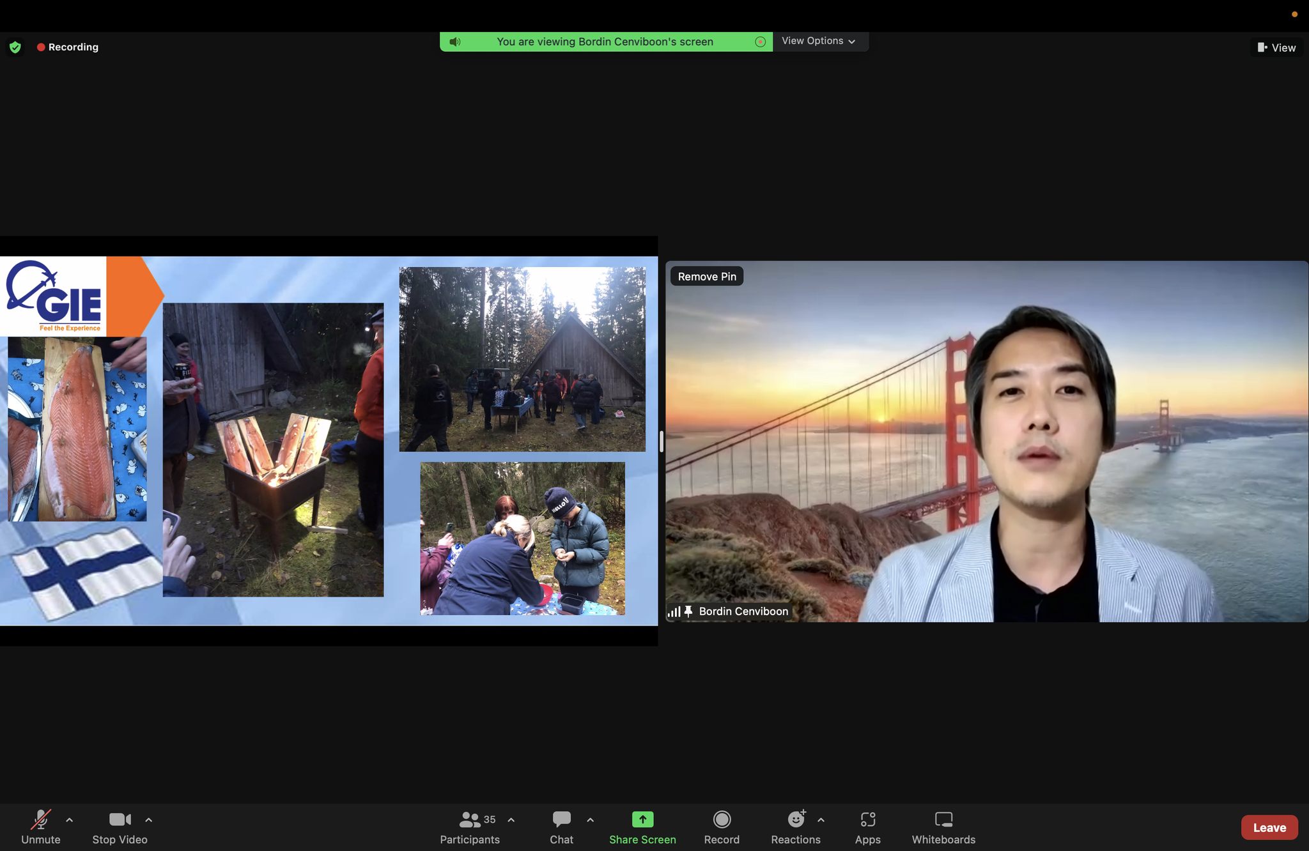Click the Unmute microphone icon
This screenshot has height=851, width=1309.
coord(41,820)
